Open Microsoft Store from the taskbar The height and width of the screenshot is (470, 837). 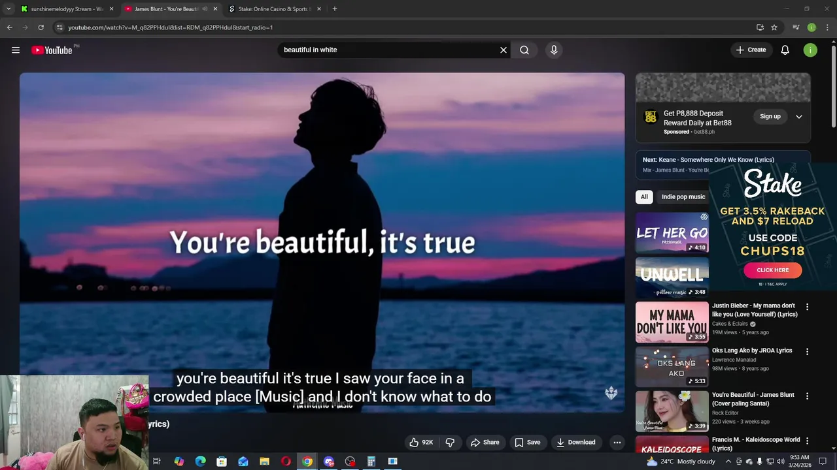[x=222, y=462]
